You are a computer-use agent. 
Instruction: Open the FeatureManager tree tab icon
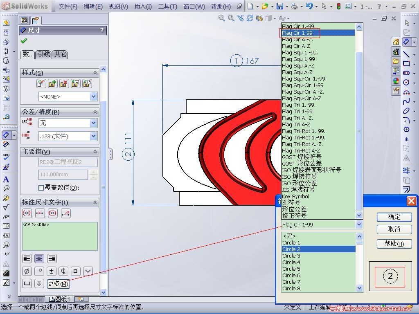click(24, 20)
